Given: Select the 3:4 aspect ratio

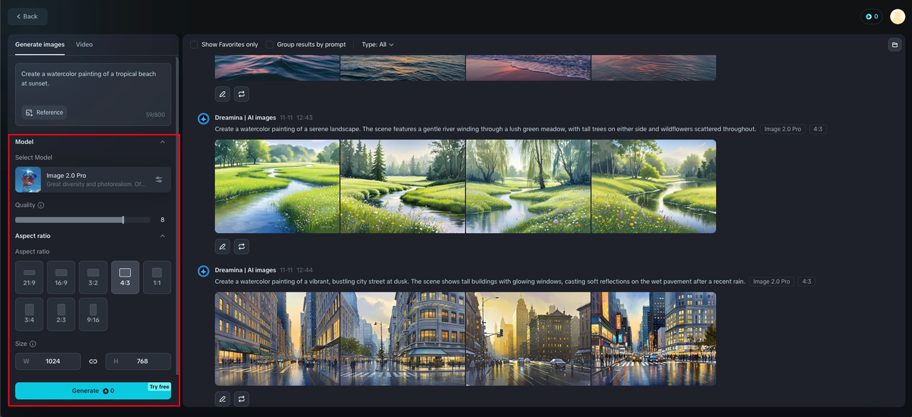Looking at the screenshot, I should pos(29,314).
